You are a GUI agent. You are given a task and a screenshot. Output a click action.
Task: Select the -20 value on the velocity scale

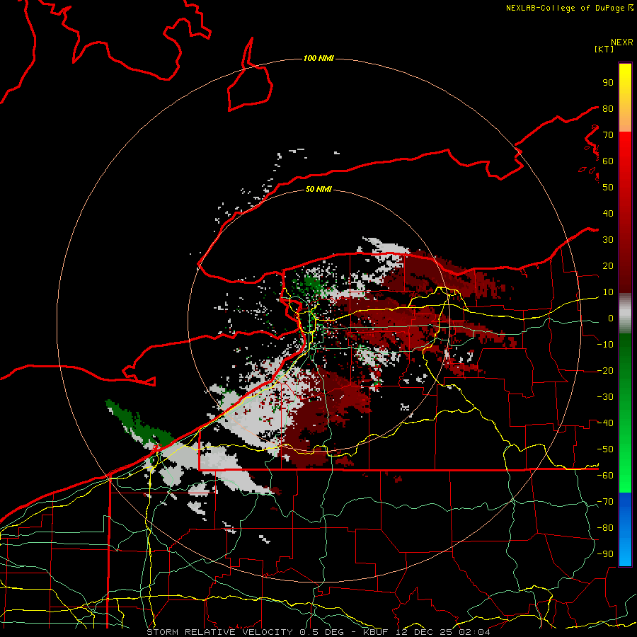coord(606,371)
